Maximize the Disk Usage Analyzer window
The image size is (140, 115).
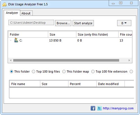click(x=121, y=3)
